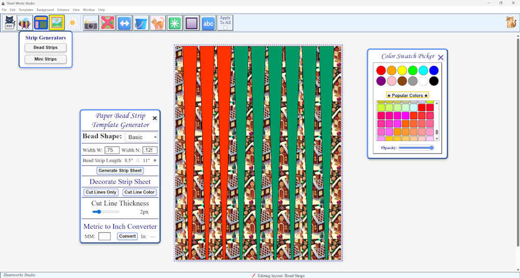The image size is (520, 278).
Task: Pick the brown circle swatch
Action: click(x=402, y=81)
